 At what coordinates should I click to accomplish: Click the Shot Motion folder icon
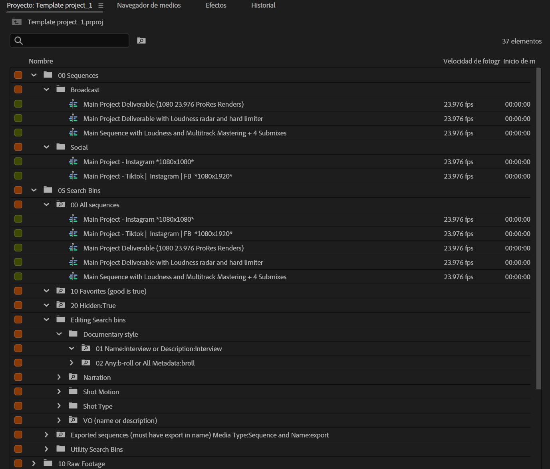pos(73,391)
